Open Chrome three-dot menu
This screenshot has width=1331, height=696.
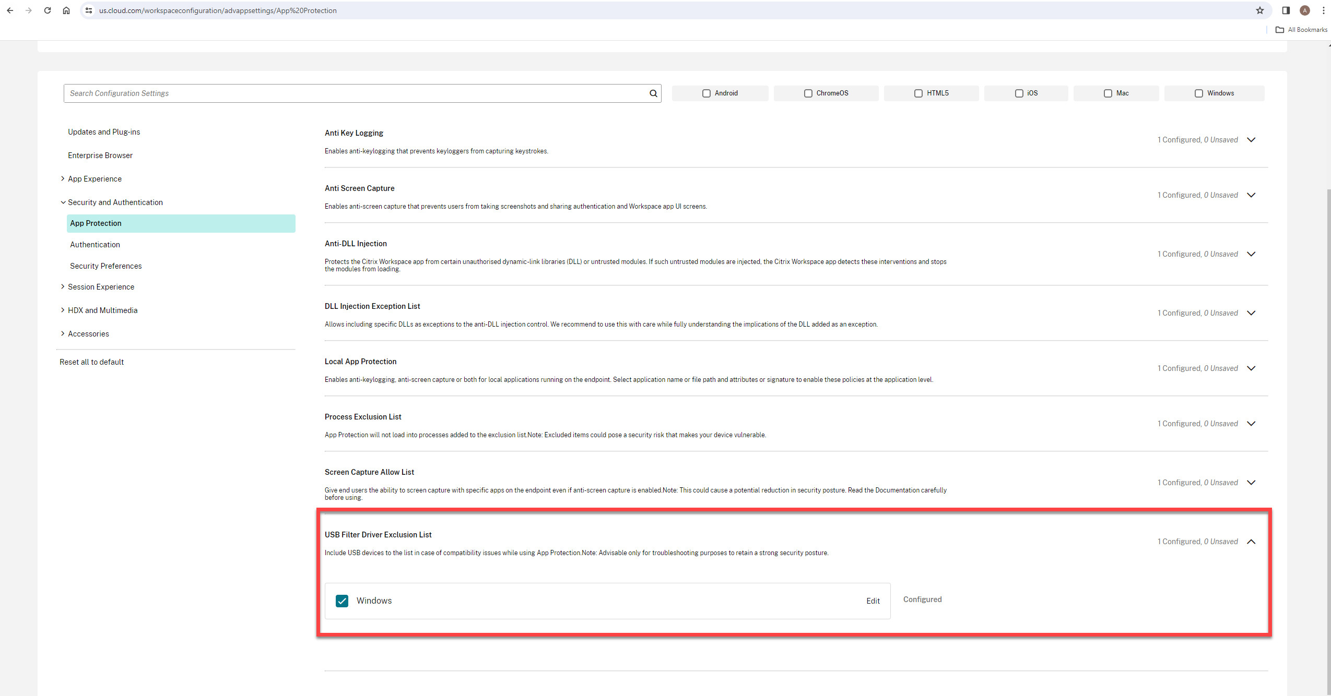[1323, 10]
